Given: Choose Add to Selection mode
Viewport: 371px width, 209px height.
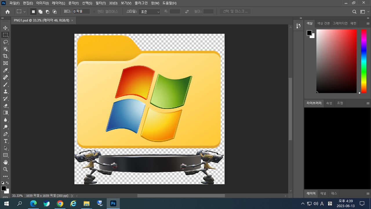Looking at the screenshot, I should (x=40, y=12).
